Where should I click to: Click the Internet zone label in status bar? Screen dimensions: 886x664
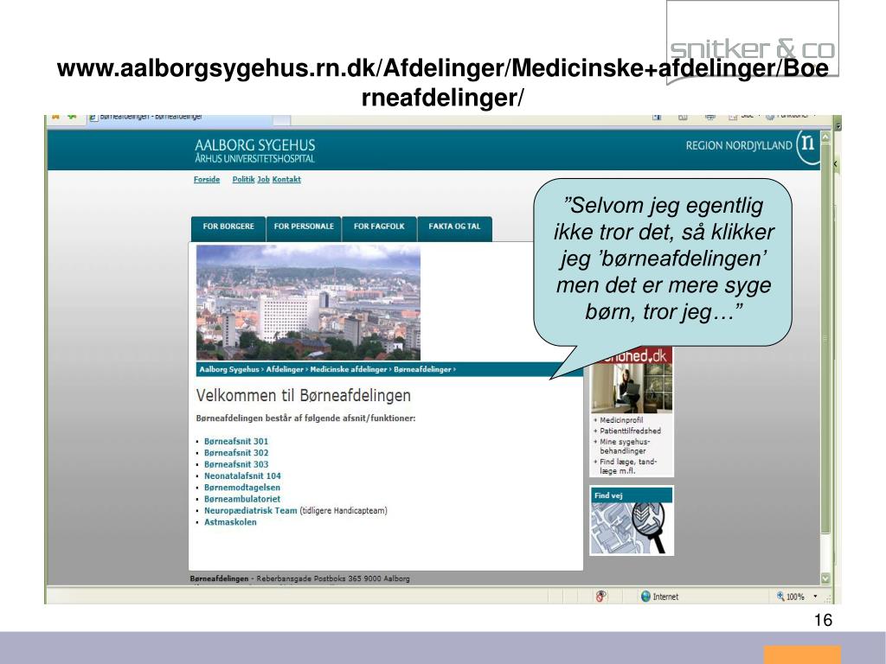[x=665, y=597]
